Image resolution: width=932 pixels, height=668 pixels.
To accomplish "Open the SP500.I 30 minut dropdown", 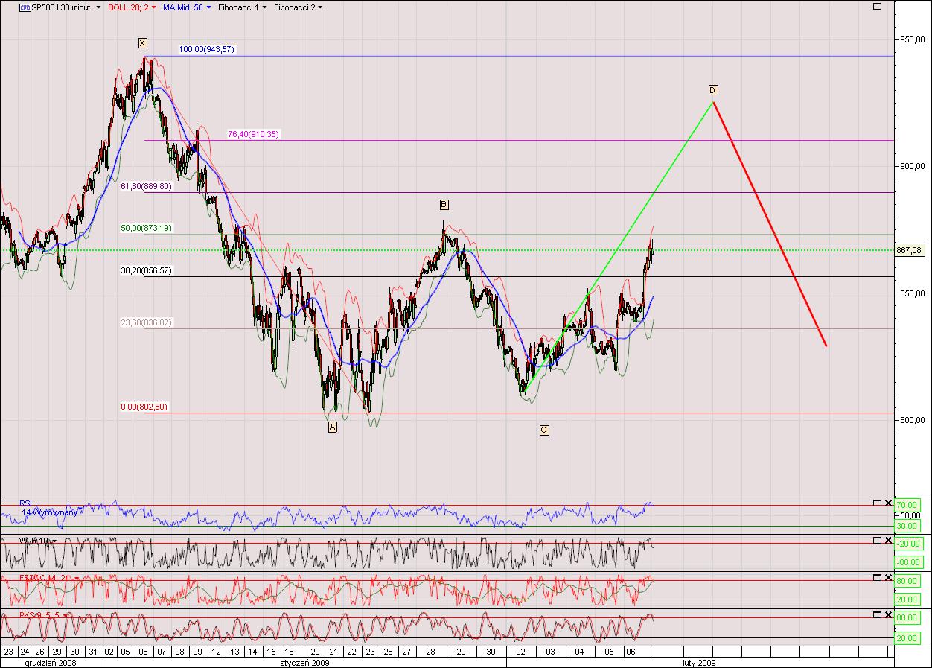I will coord(99,7).
